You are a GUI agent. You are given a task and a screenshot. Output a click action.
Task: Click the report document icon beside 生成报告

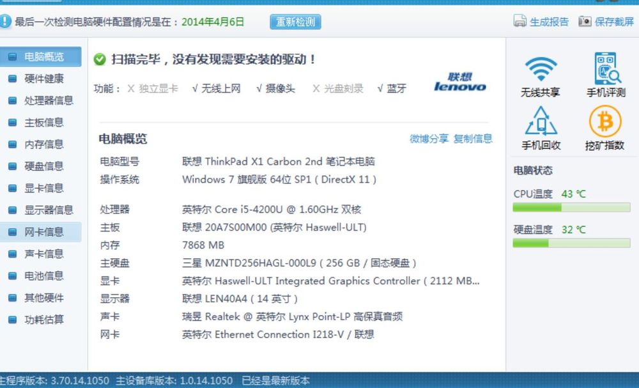pos(520,21)
